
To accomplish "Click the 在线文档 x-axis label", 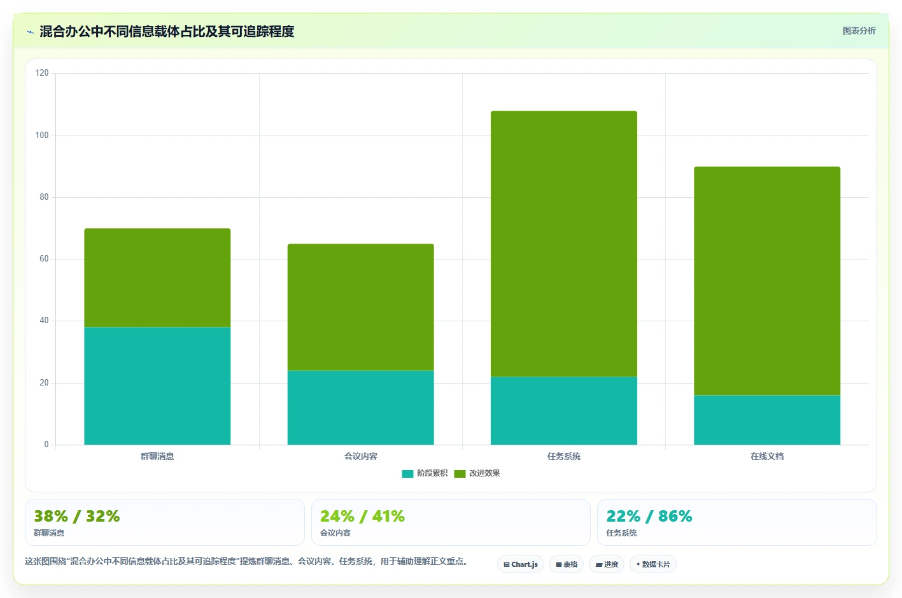I will 767,456.
